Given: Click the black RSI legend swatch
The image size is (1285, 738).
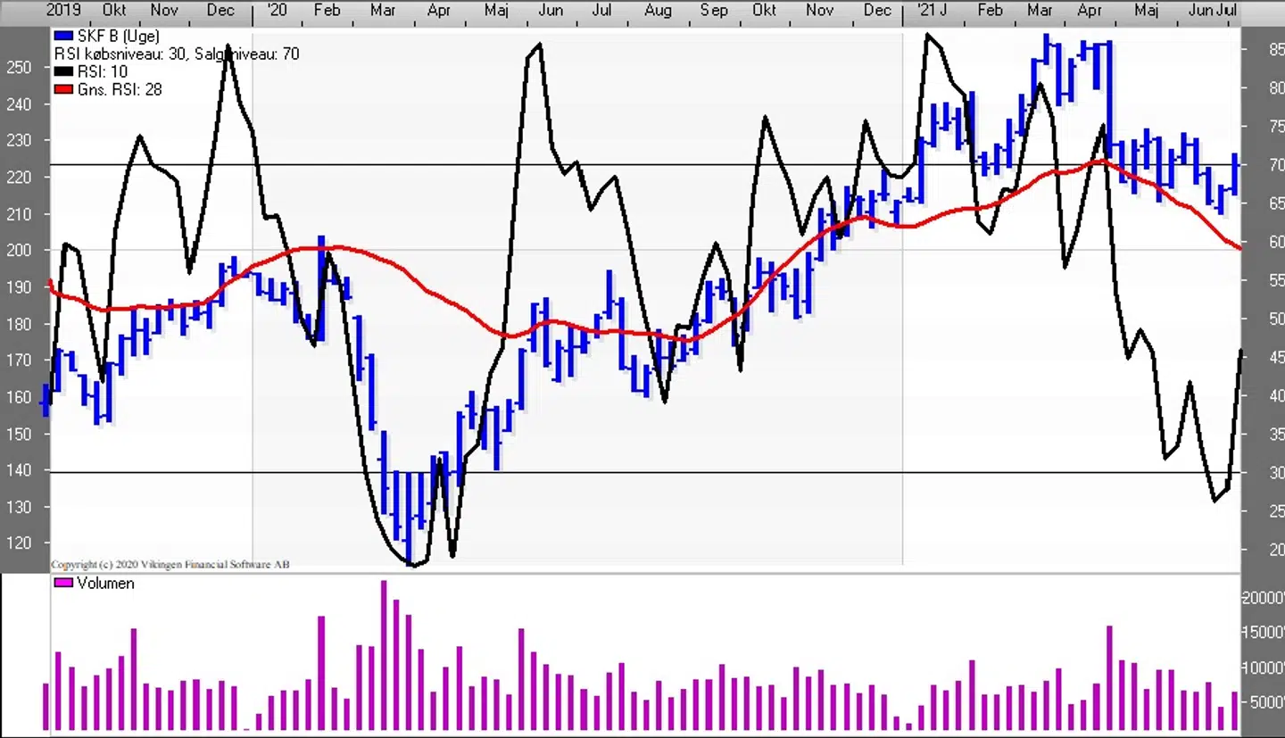Looking at the screenshot, I should coord(62,72).
